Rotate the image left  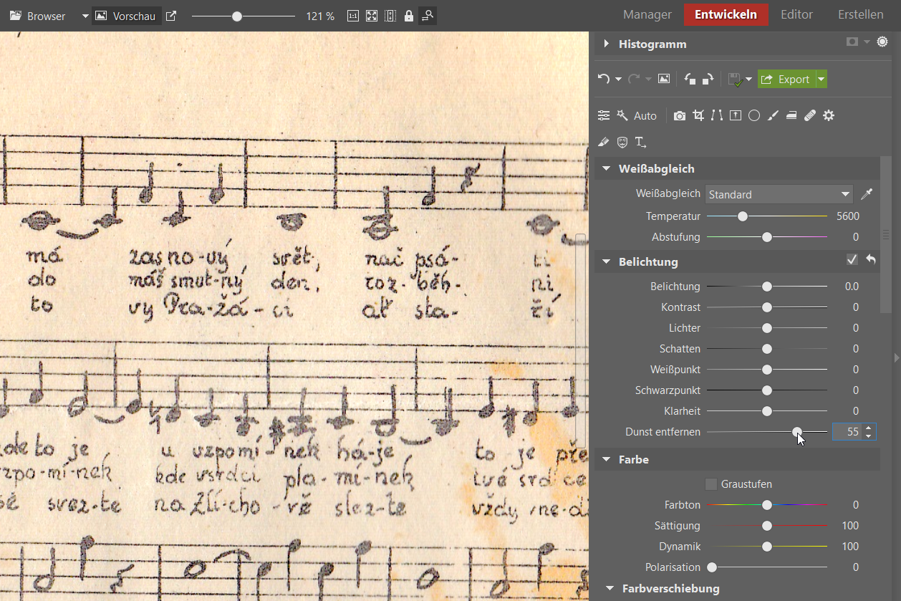(690, 79)
